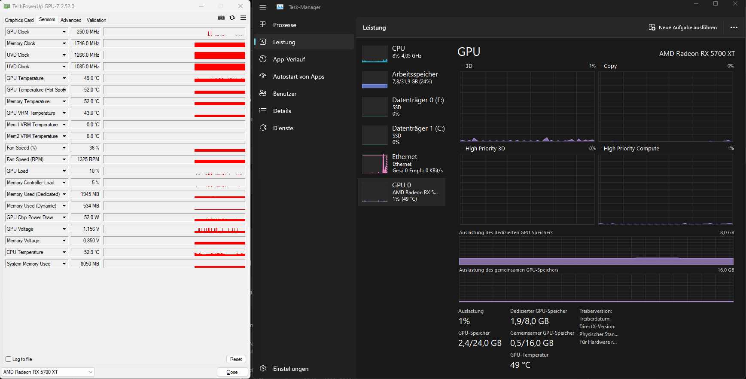This screenshot has height=379, width=746.
Task: Click the Dienste puzzle-piece icon
Action: tap(263, 128)
